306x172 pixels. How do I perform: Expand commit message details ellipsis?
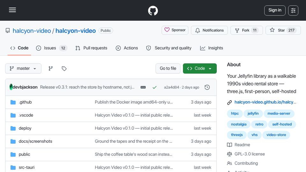tap(143, 87)
